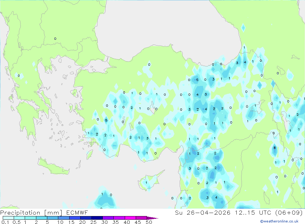Pick the 15–20 mm blue legend swatch
The height and width of the screenshot is (224, 305).
(x=75, y=218)
